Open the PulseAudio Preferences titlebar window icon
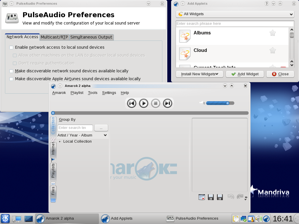Screen dimensions: 299x224 pos(5,3)
